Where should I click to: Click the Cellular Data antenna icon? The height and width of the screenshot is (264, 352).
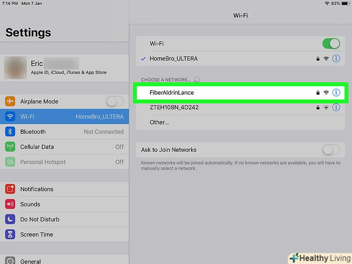pos(10,147)
